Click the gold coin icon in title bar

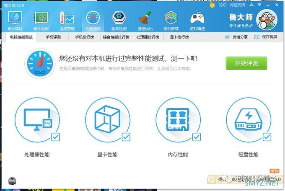tap(212, 5)
